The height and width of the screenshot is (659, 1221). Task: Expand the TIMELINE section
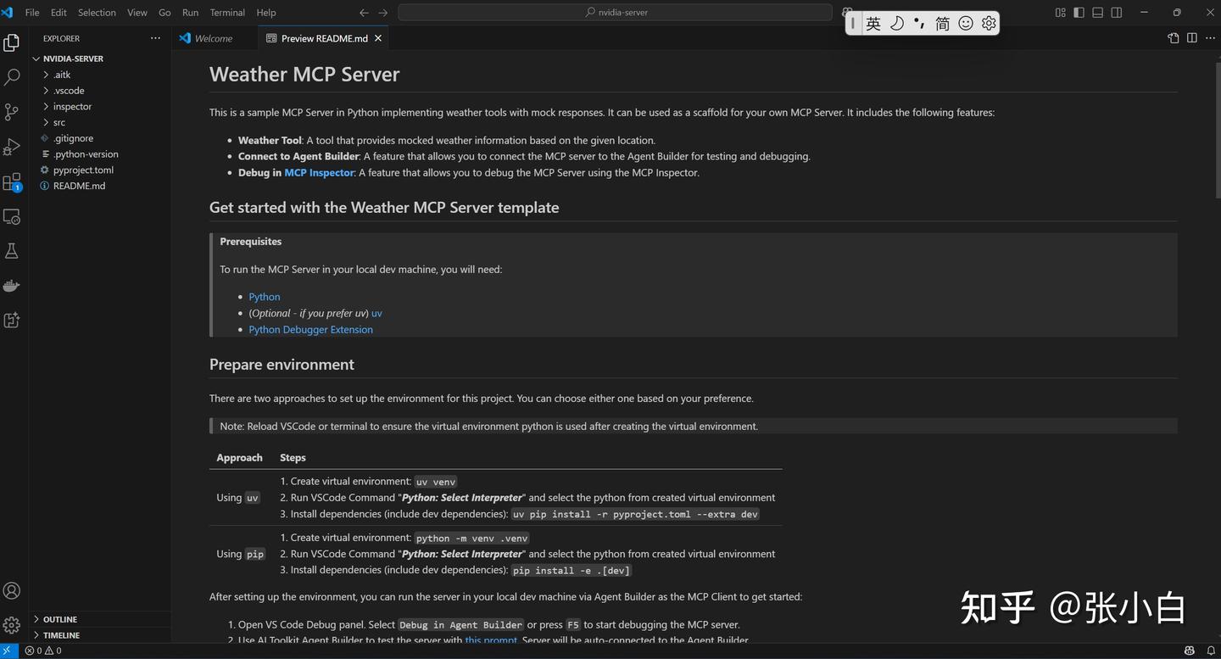(x=61, y=635)
